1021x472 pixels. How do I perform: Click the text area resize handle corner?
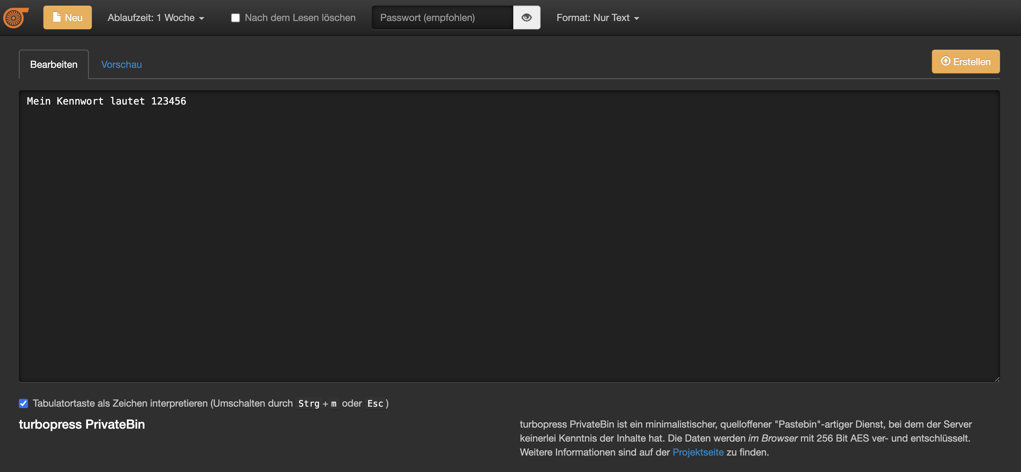coord(997,379)
